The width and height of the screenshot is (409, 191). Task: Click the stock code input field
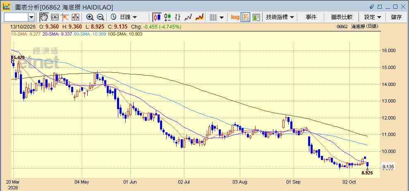pos(16,17)
